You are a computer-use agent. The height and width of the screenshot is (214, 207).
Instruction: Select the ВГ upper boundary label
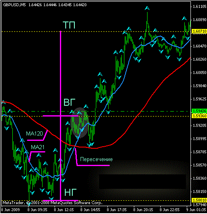pos(69,102)
